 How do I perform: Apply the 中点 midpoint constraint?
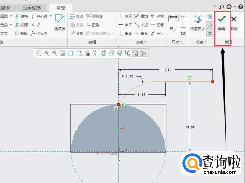[141, 25]
